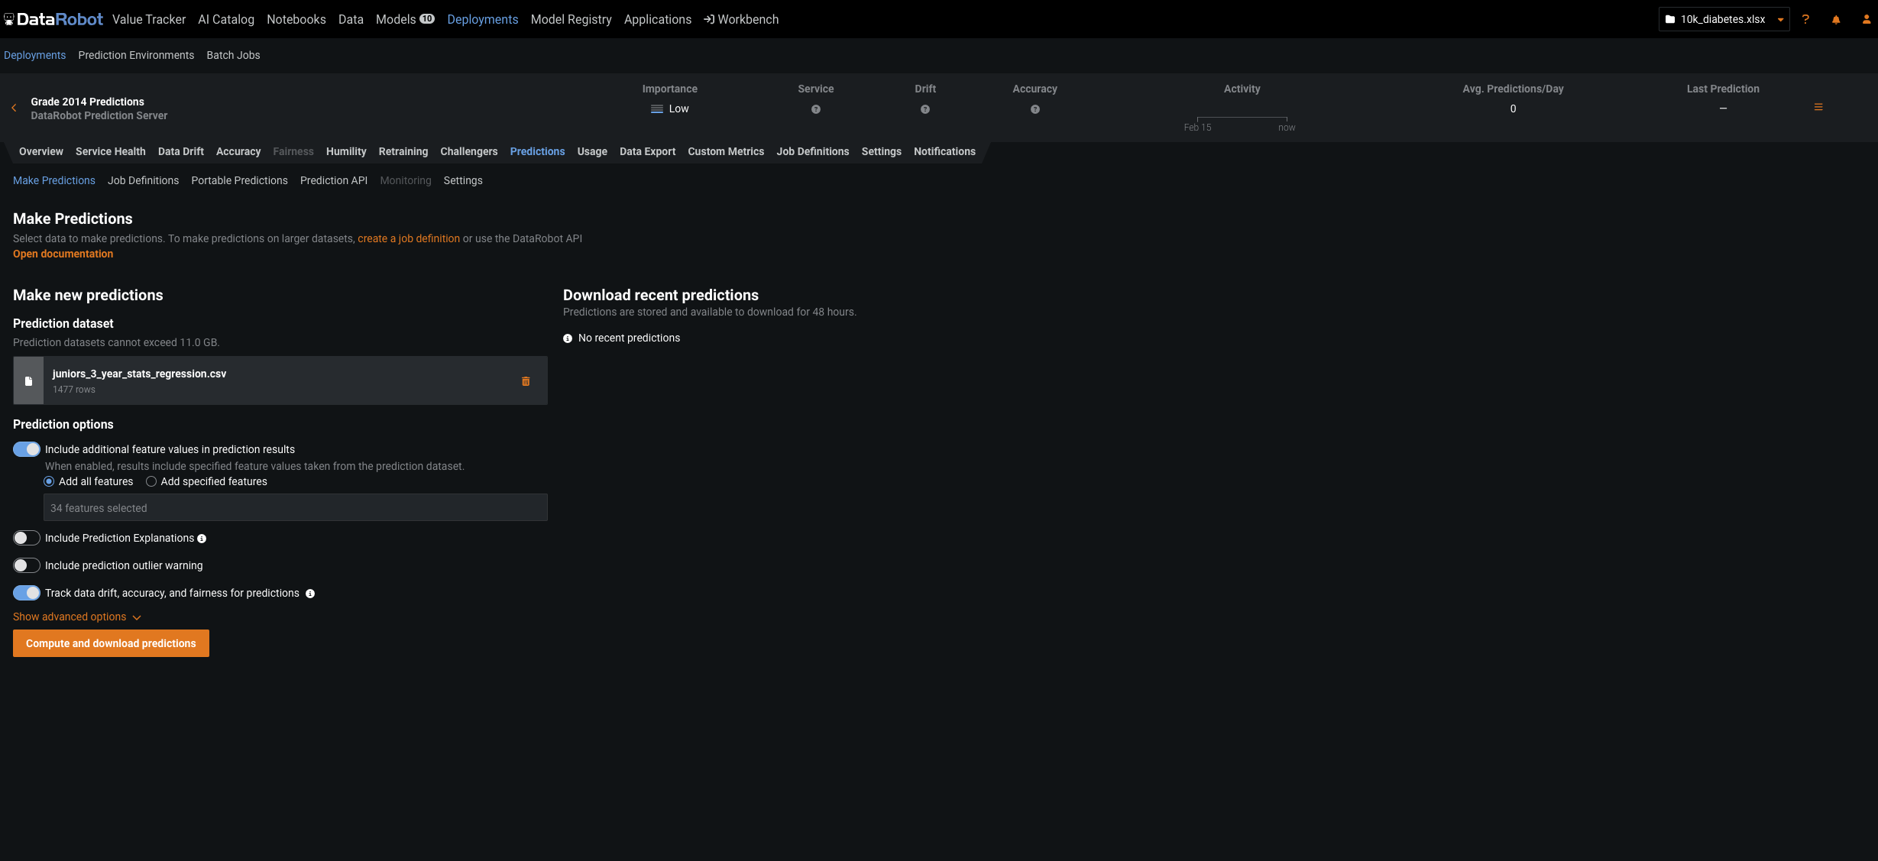Enable Include Prediction Explanations toggle
The image size is (1878, 861).
pos(27,538)
